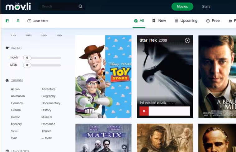The image size is (236, 152).
Task: Filter by Documentary genre
Action: (51, 103)
